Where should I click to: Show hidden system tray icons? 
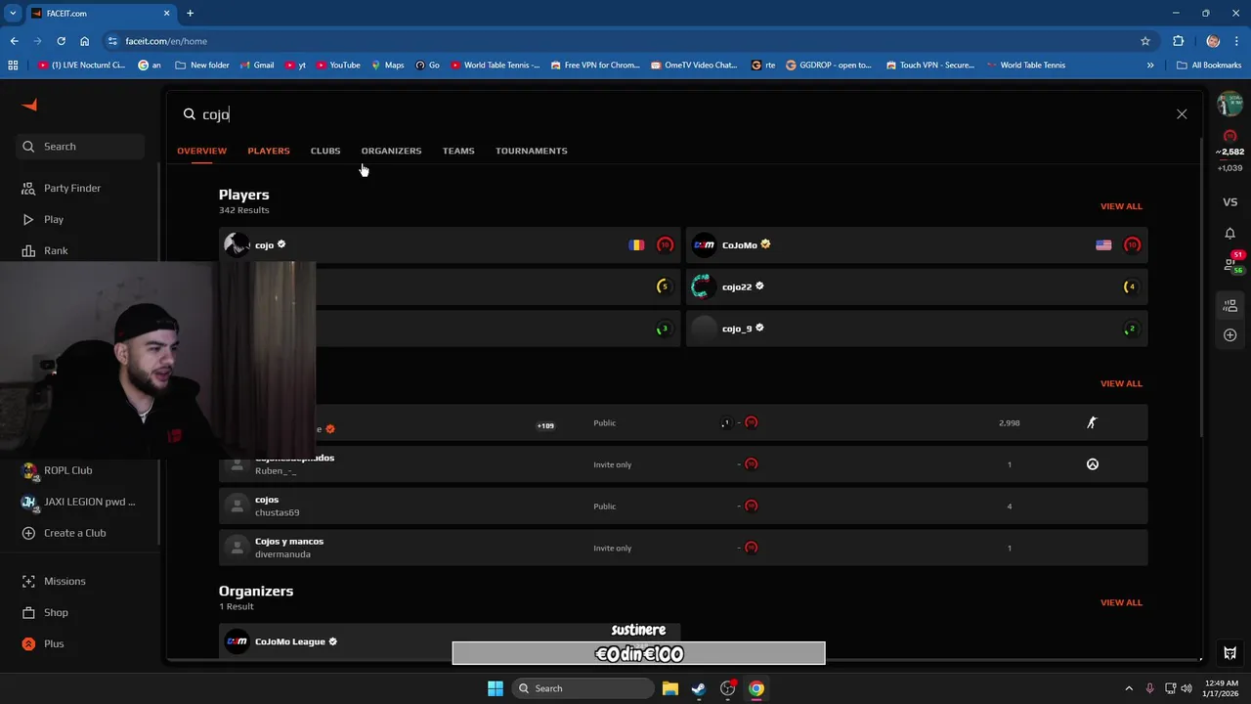click(x=1129, y=688)
